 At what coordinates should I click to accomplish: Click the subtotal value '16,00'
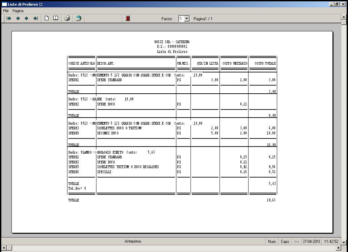pos(271,145)
